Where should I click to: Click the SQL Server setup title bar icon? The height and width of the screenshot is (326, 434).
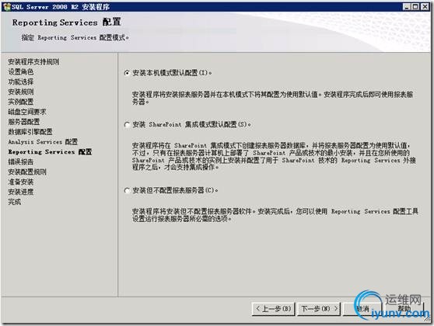click(7, 7)
